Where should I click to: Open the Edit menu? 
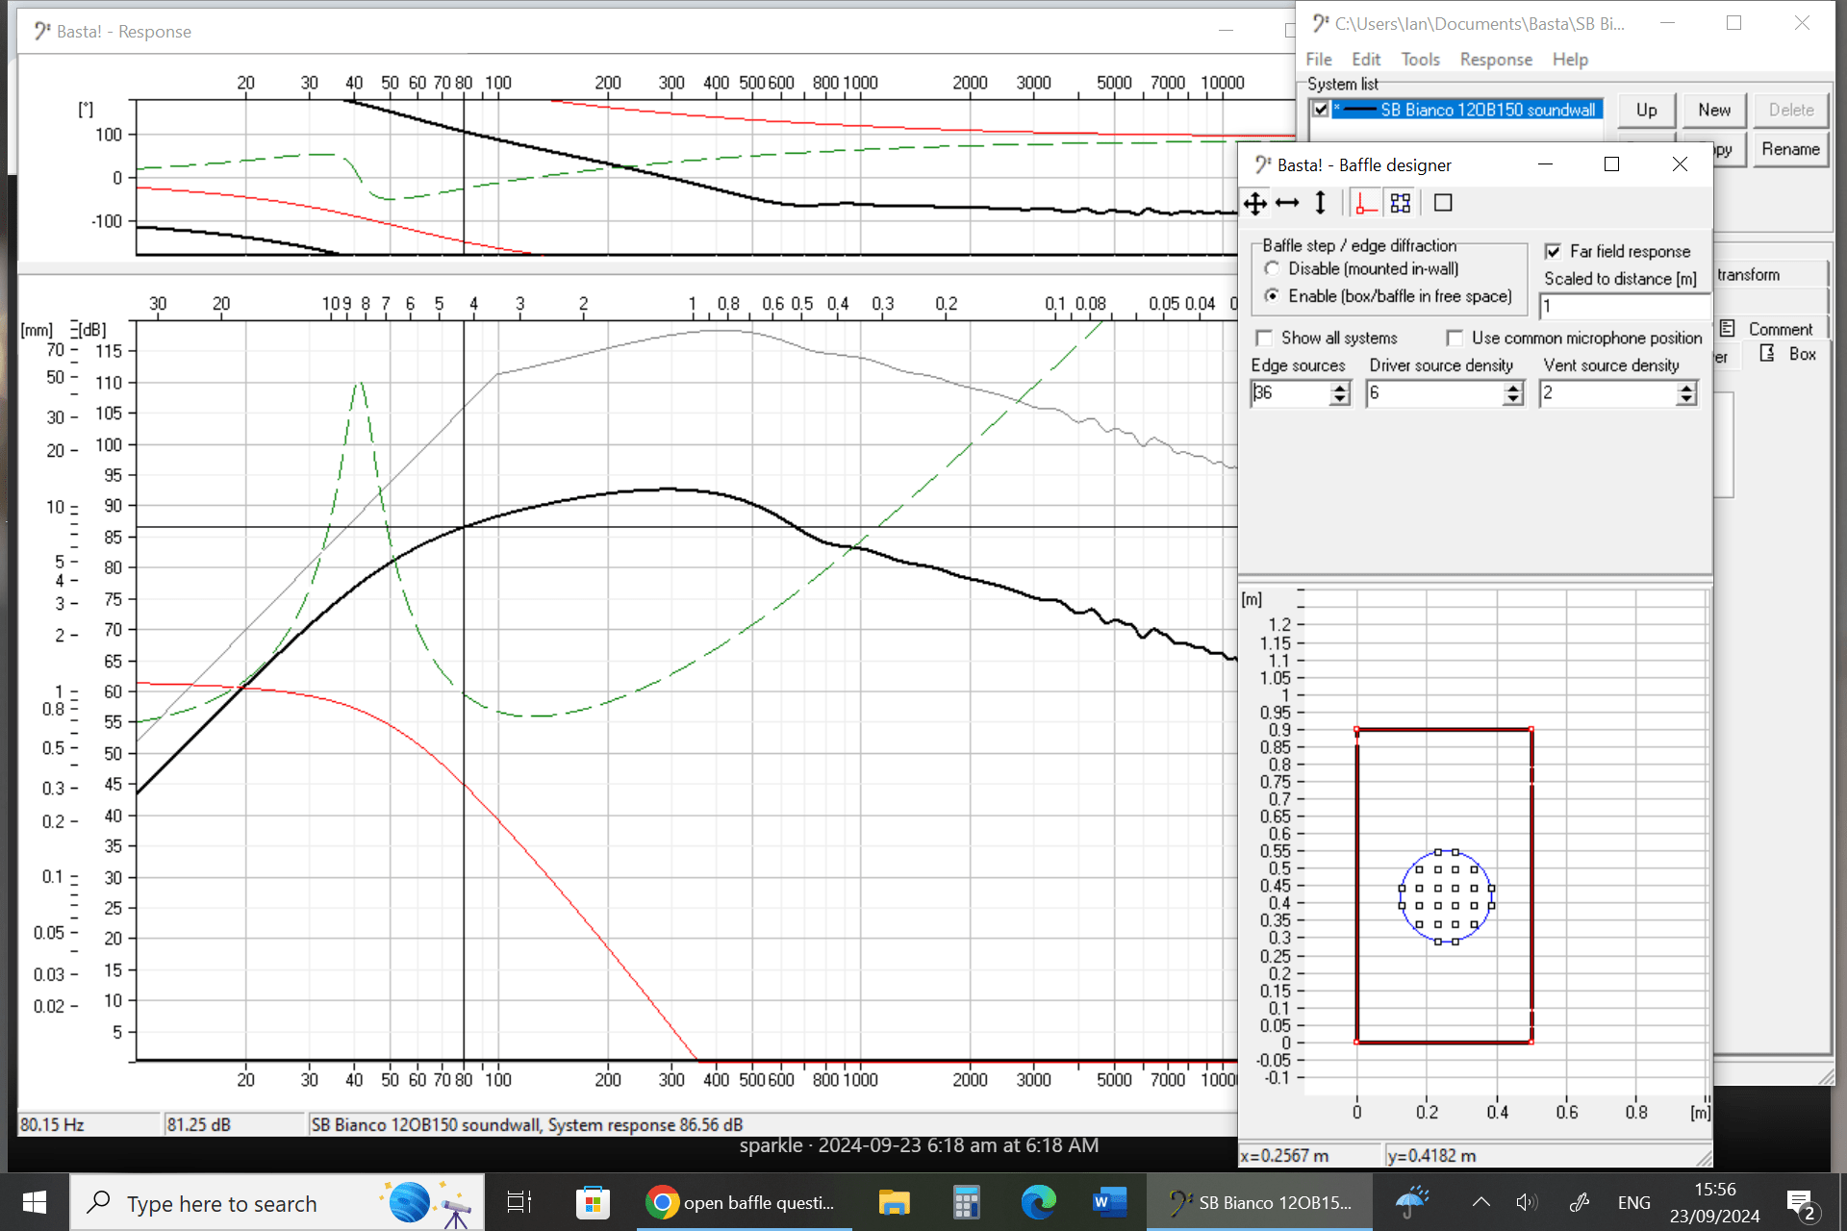click(x=1365, y=60)
